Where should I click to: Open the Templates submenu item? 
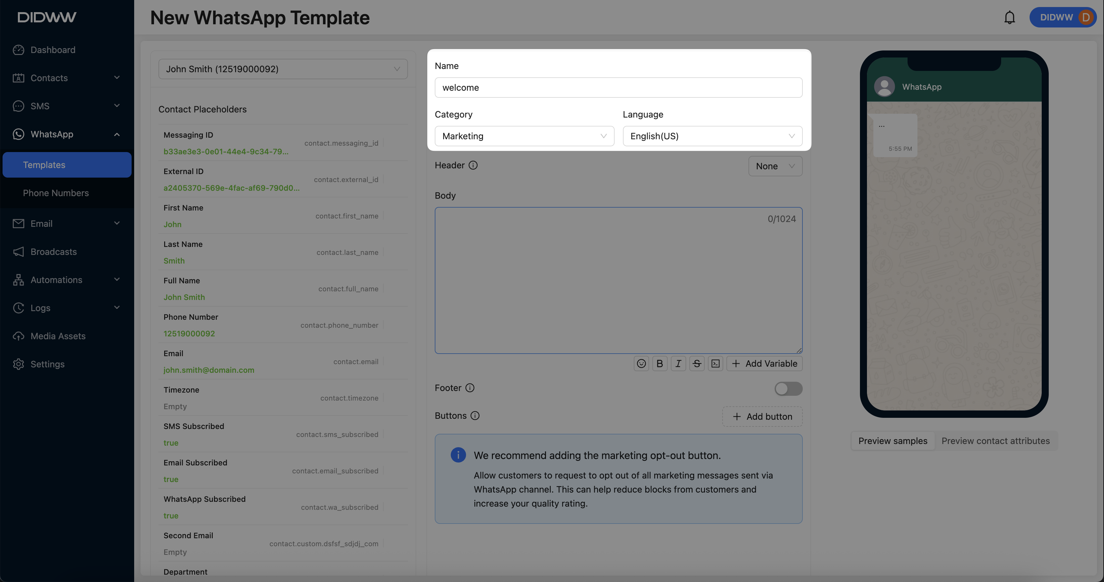(67, 165)
